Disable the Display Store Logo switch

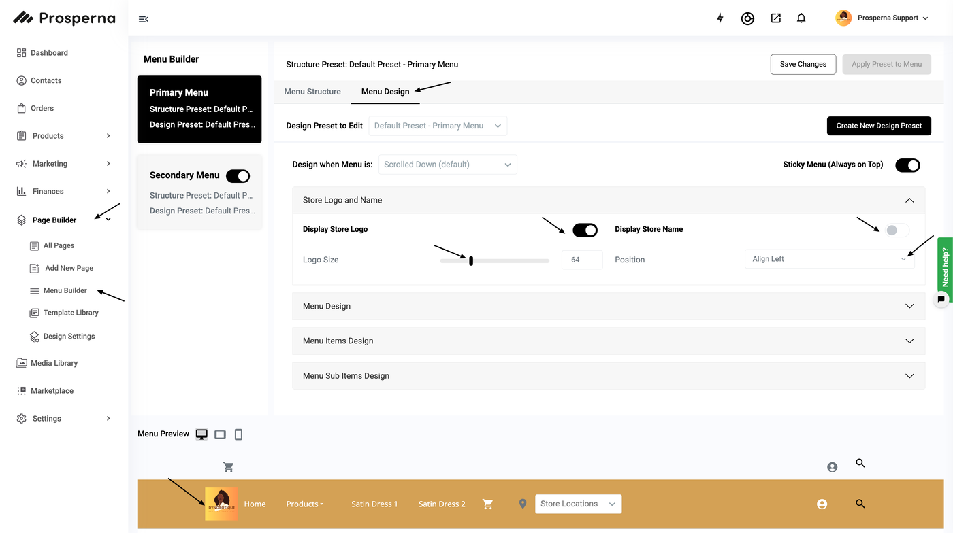coord(585,230)
